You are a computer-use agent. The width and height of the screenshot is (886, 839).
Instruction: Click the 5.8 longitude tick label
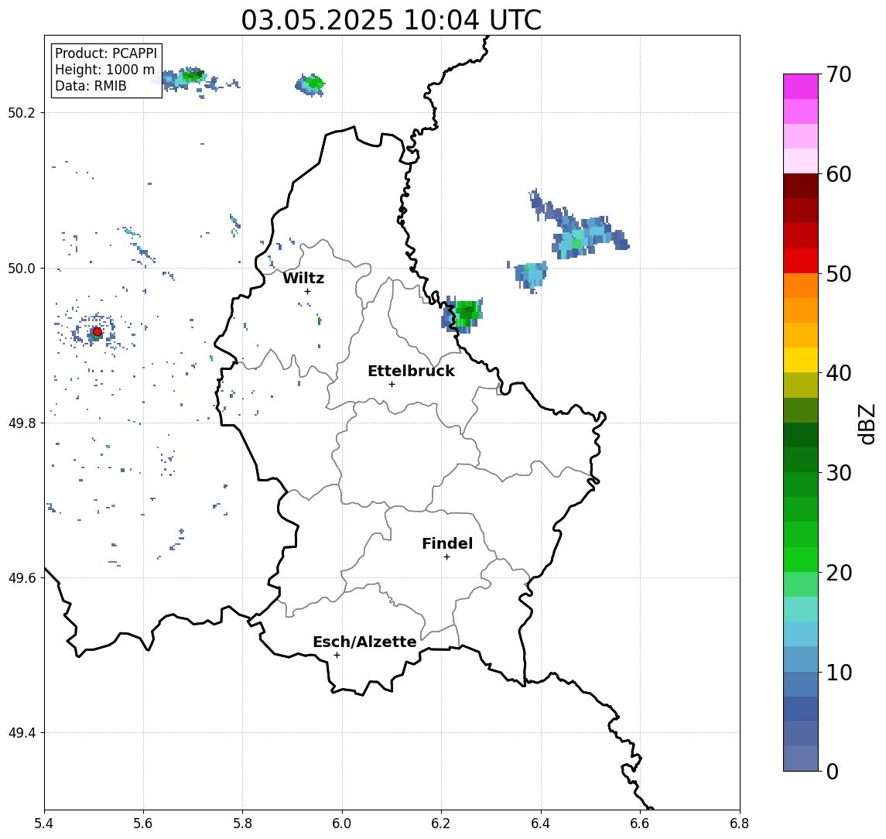tap(242, 824)
